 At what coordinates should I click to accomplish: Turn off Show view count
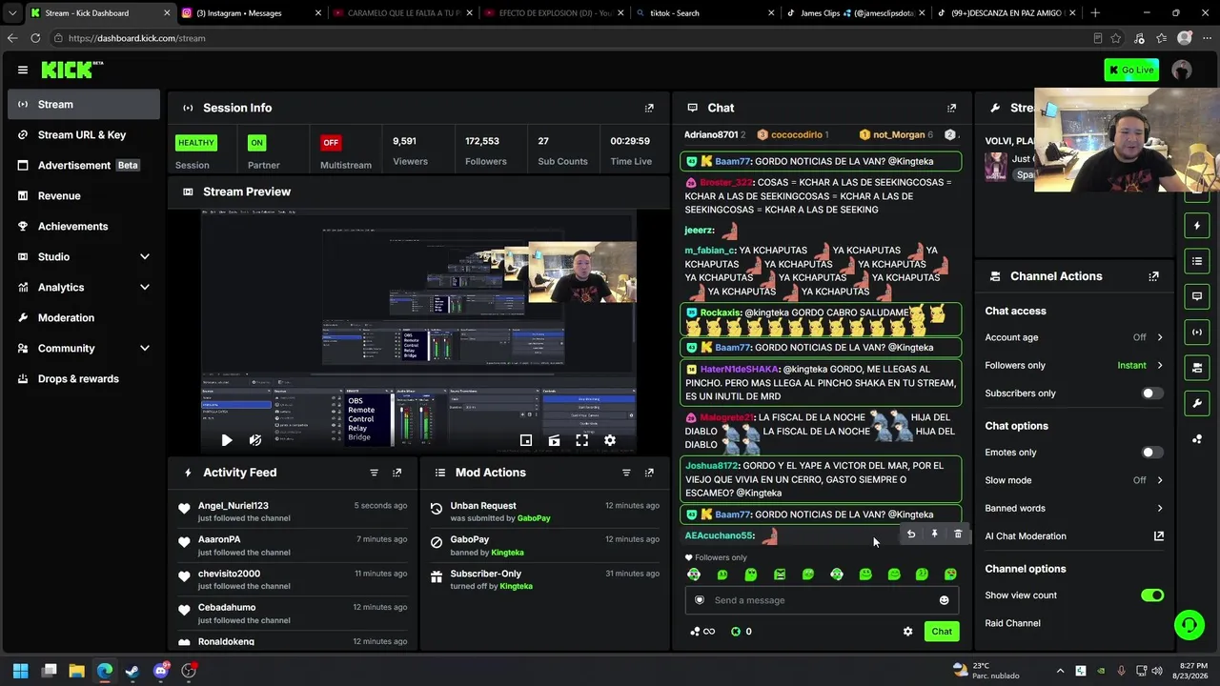pos(1152,595)
